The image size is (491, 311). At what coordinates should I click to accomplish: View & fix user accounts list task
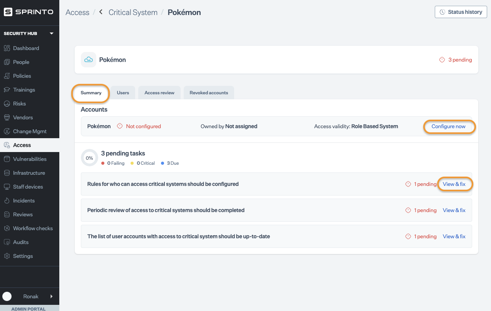pos(454,236)
